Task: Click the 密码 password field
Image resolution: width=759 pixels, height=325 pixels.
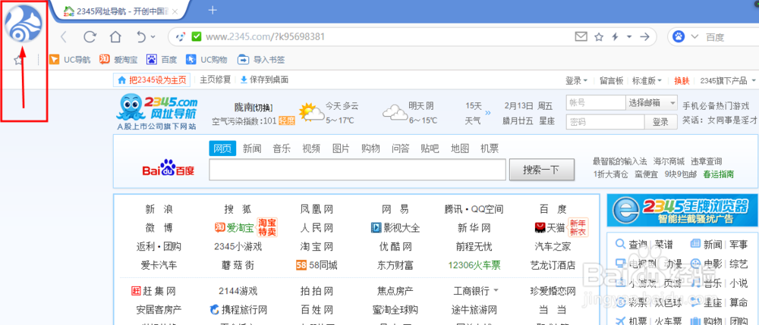Action: pos(606,122)
